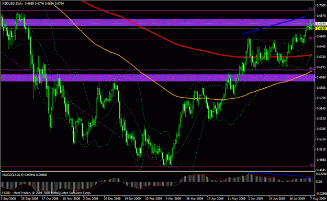Select the 0.4980 price axis label

coord(321,160)
